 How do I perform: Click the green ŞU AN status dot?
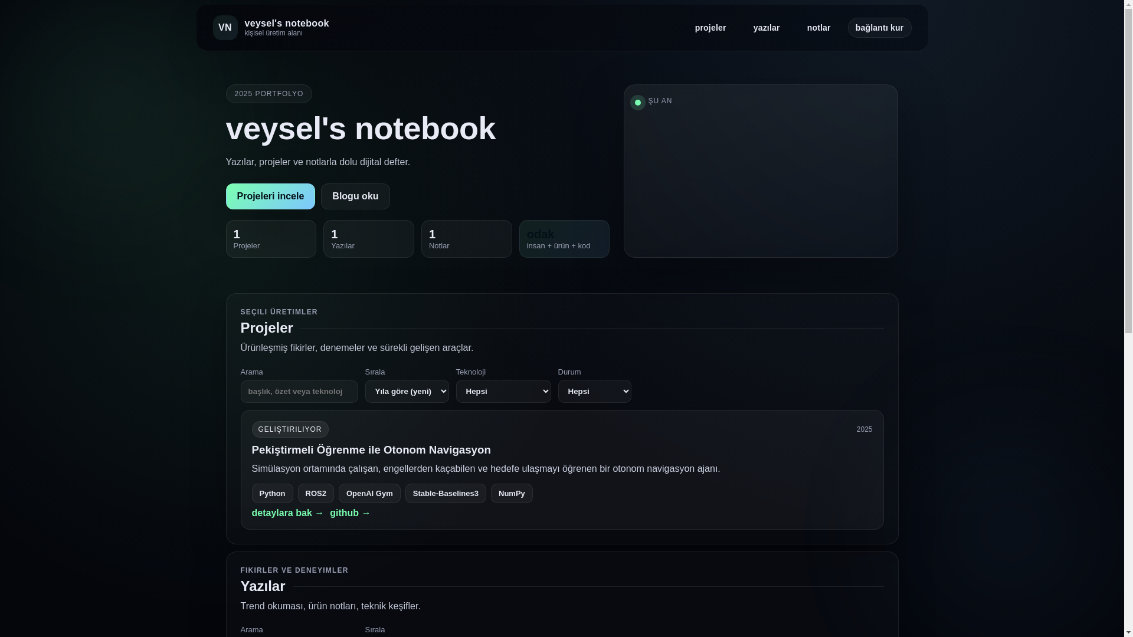click(x=637, y=103)
